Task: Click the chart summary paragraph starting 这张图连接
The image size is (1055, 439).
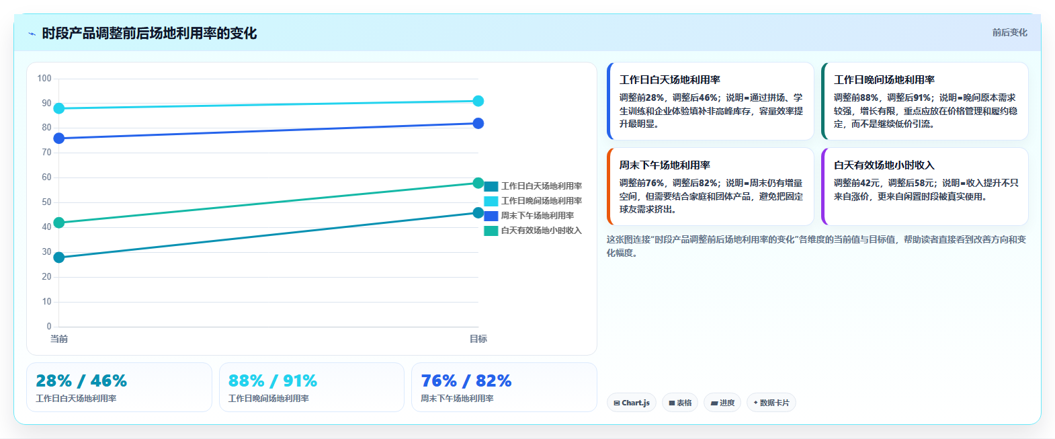Action: click(816, 246)
